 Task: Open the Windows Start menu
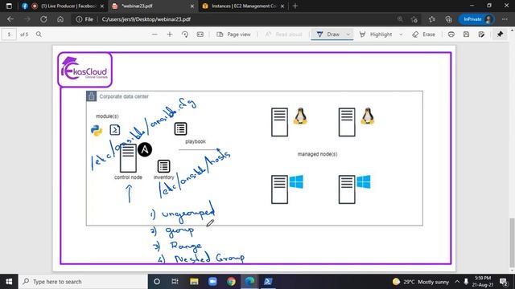(x=9, y=282)
